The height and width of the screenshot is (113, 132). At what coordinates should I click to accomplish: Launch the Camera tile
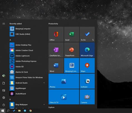tap(87, 97)
